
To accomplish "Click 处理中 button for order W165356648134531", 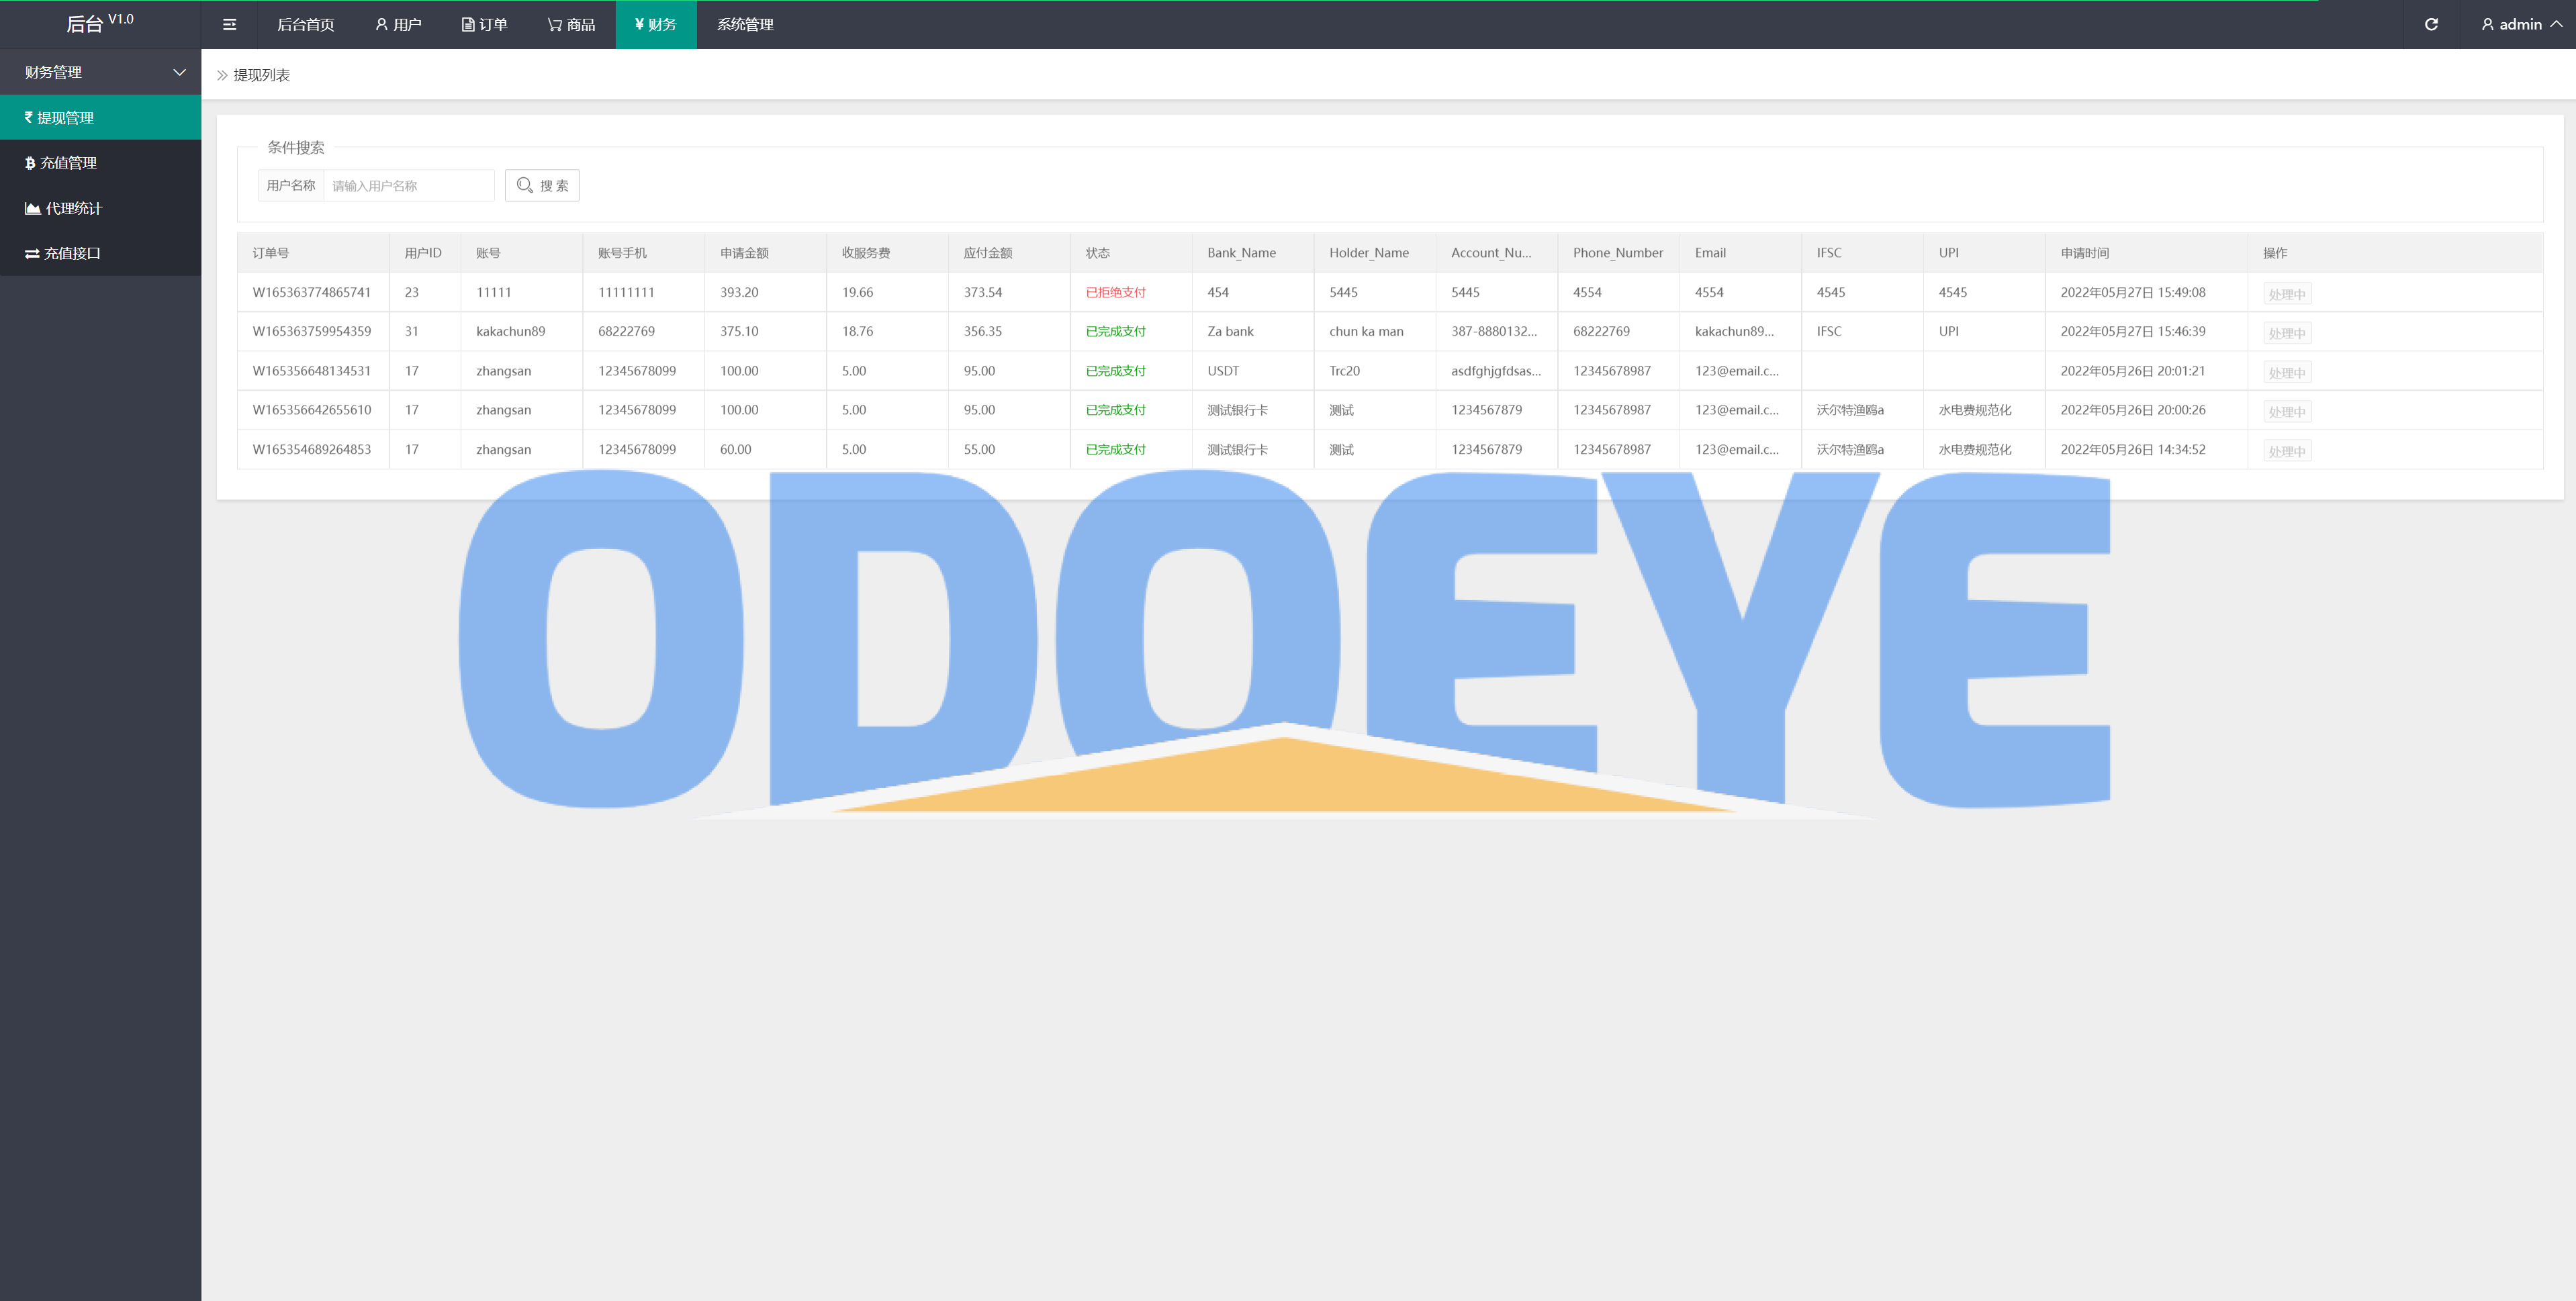I will [x=2286, y=372].
